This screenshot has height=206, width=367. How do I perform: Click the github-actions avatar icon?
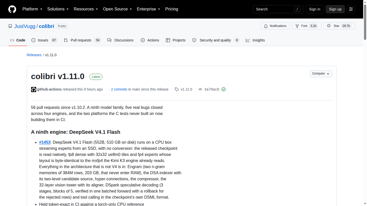pos(34,89)
